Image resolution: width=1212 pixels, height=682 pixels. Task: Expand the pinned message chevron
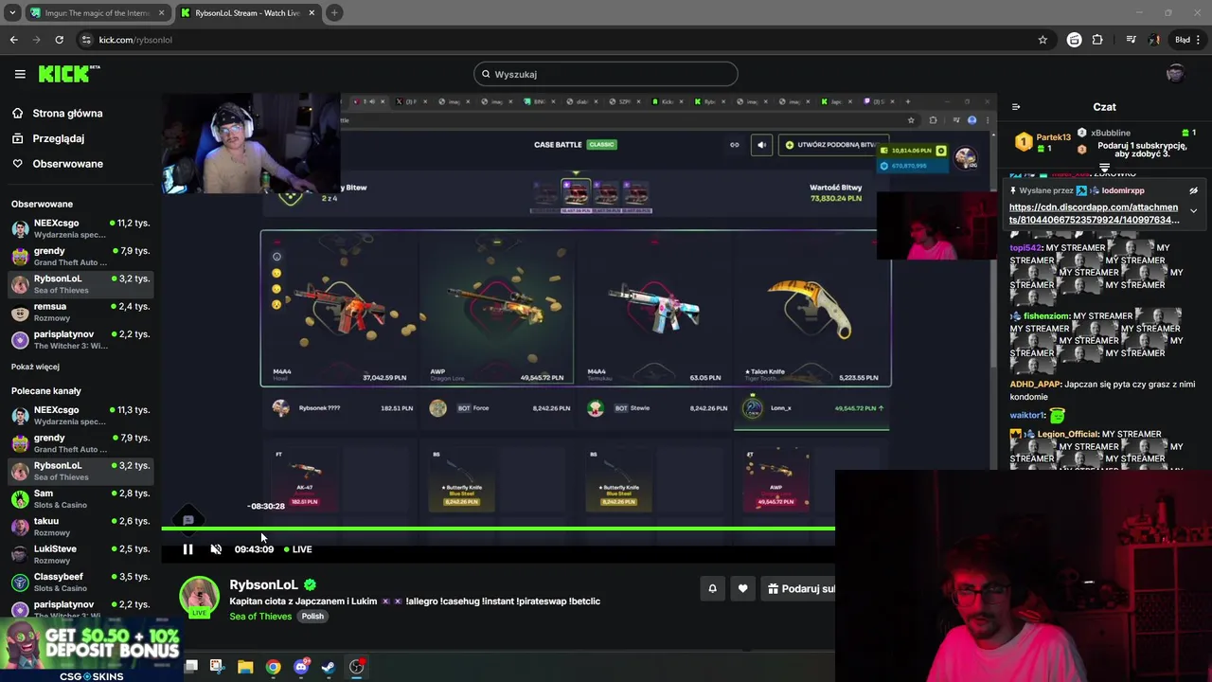[x=1193, y=210]
